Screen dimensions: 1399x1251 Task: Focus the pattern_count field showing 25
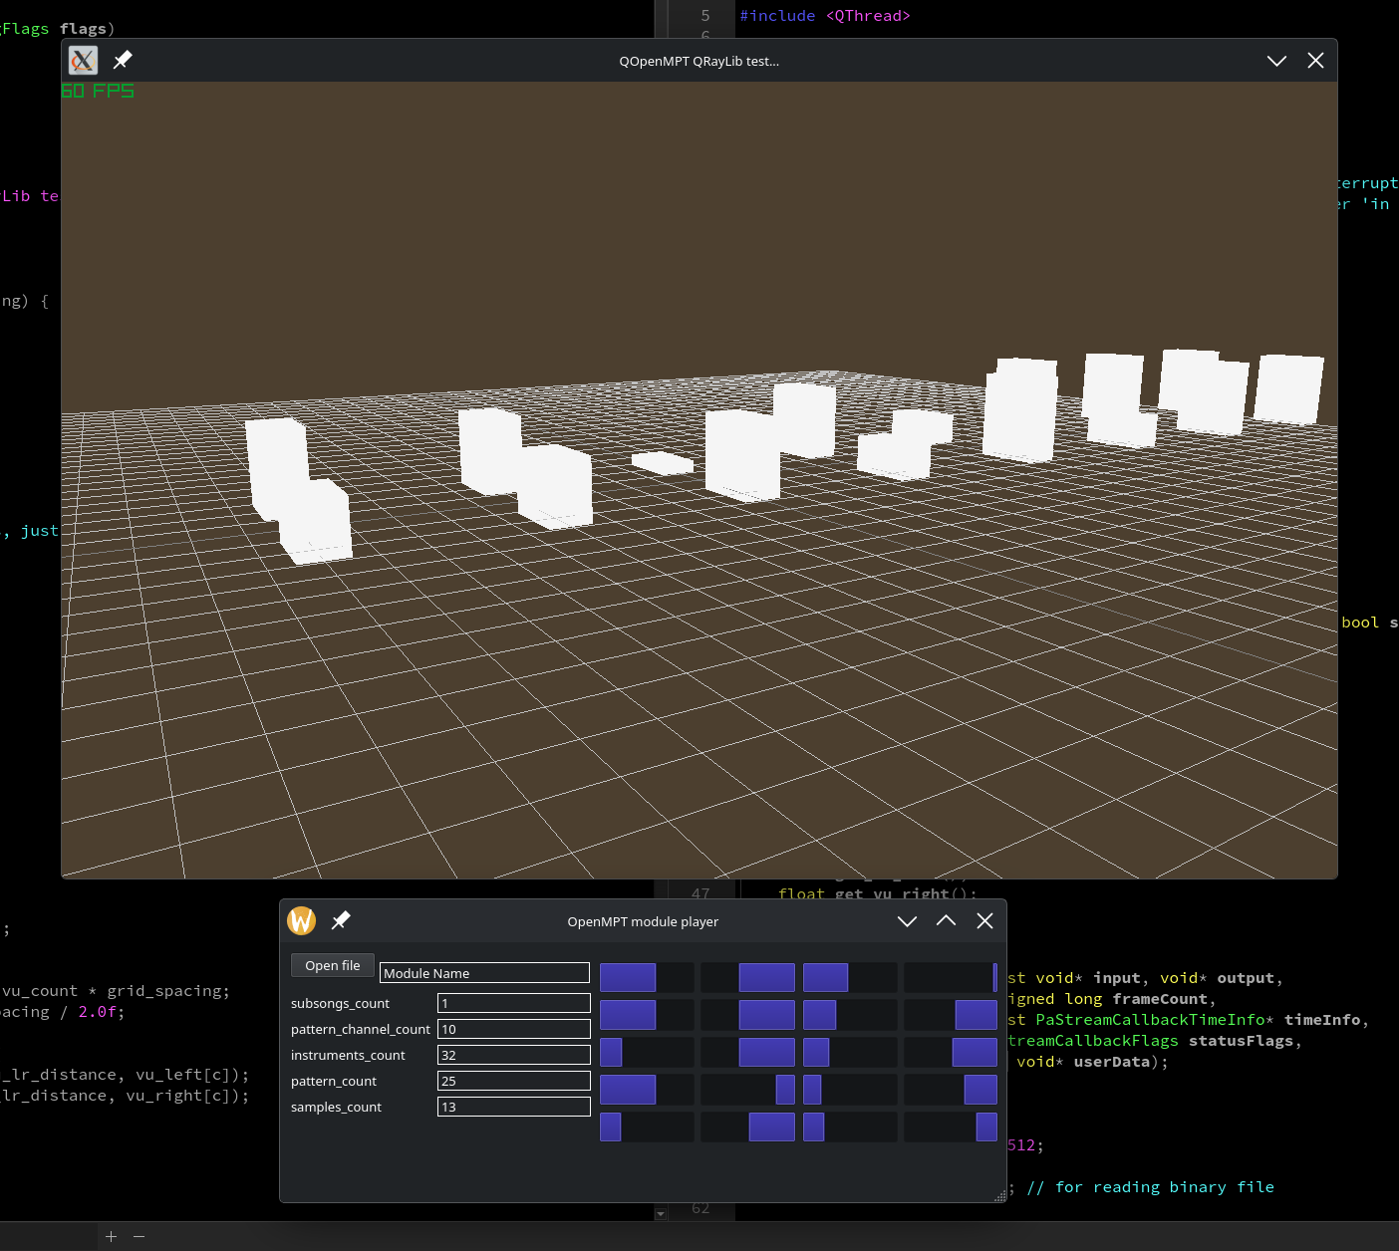[513, 1081]
